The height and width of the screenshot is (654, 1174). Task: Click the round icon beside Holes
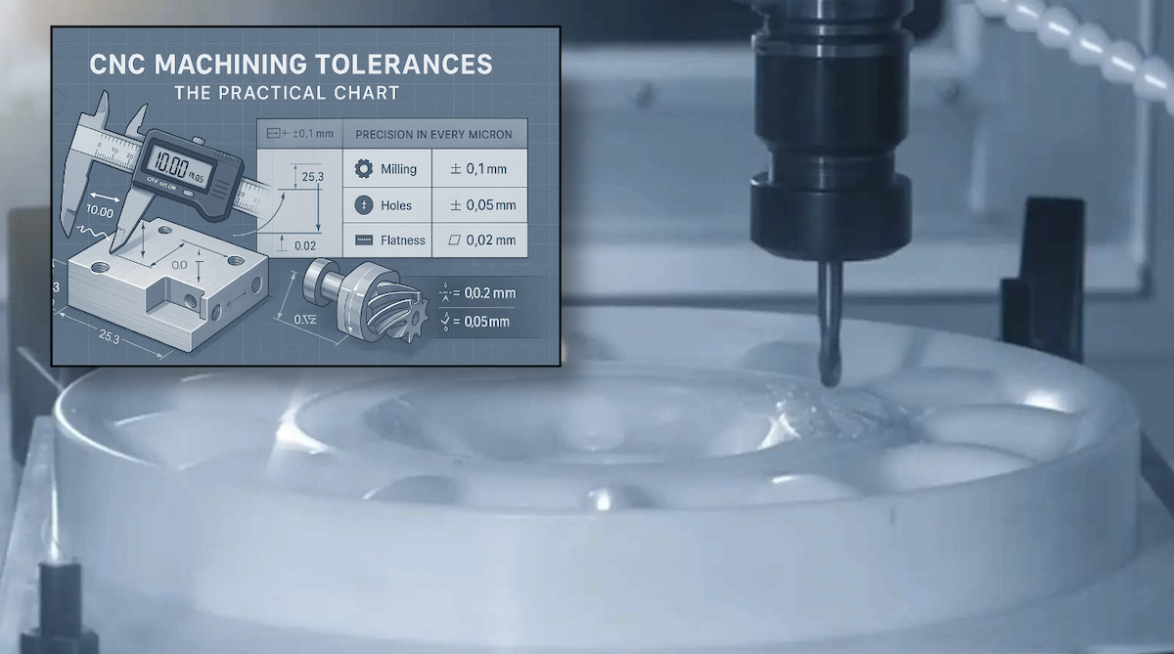(363, 205)
